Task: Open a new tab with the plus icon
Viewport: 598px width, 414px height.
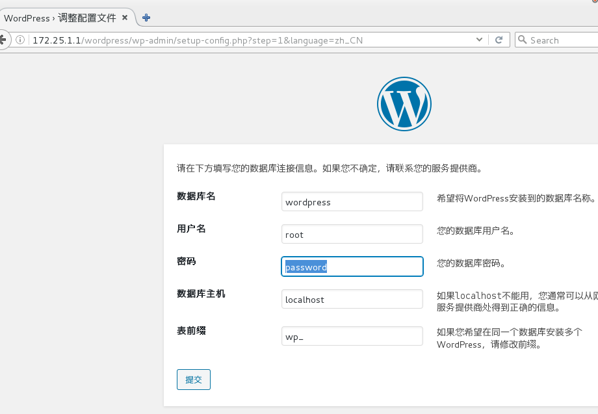Action: [146, 18]
